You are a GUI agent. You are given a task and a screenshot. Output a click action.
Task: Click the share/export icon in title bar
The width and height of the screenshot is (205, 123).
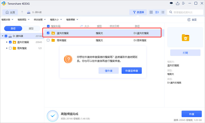click(x=178, y=3)
